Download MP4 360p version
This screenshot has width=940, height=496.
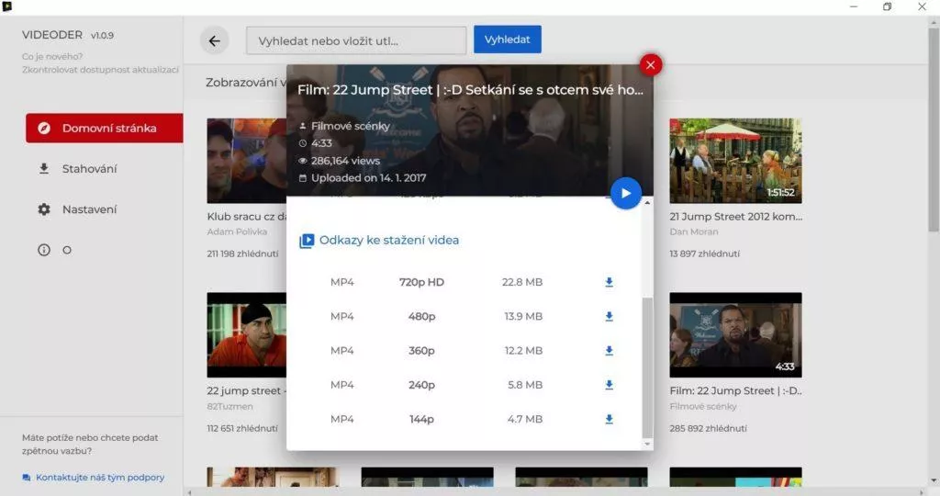pos(610,350)
